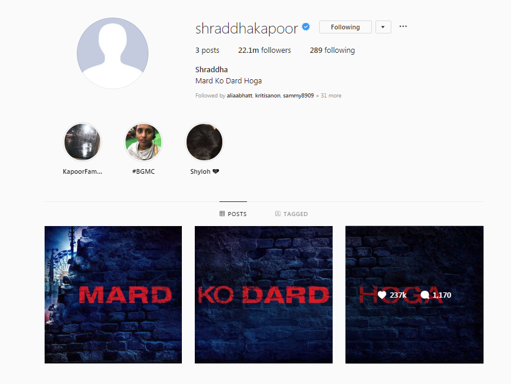This screenshot has height=384, width=511.
Task: Show the + 31 more followers
Action: tap(329, 96)
